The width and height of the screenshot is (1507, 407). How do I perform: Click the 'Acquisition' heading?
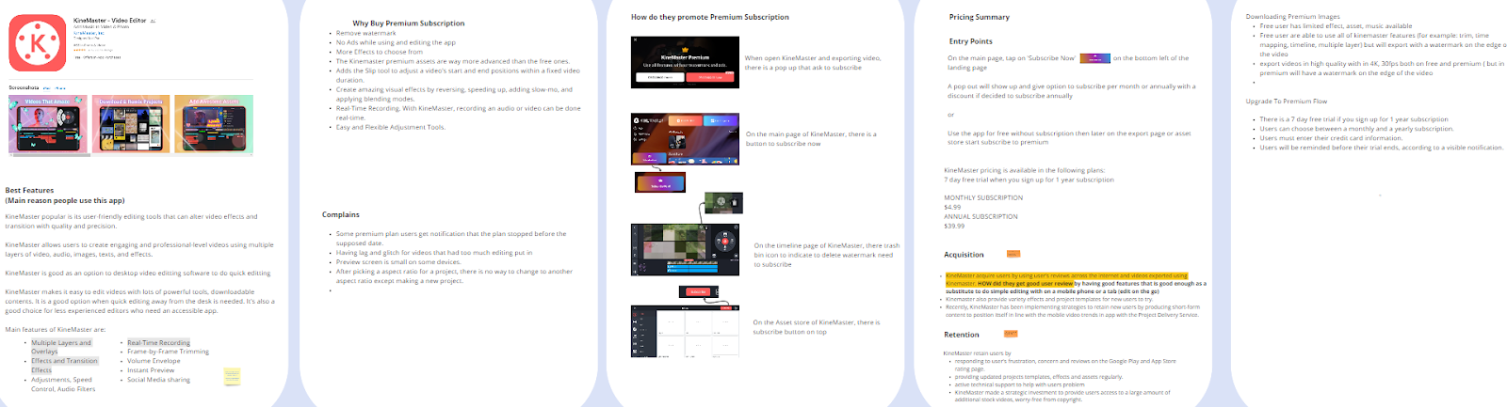point(964,255)
